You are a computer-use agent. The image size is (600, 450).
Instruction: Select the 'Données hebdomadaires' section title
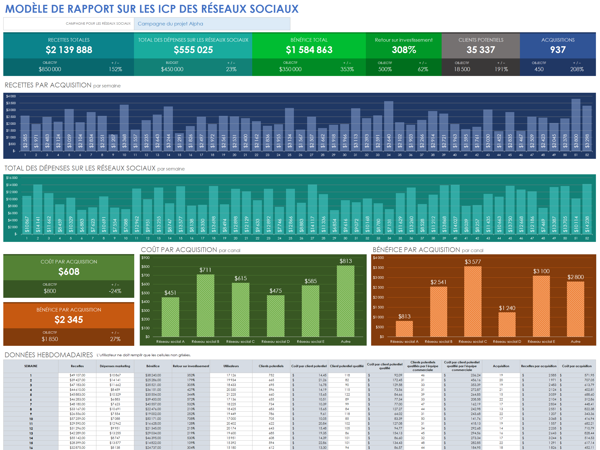(49, 355)
